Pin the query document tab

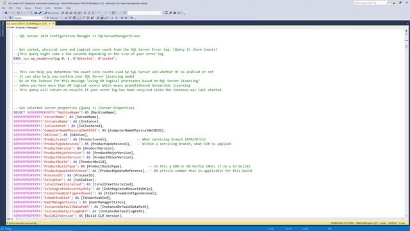coord(50,24)
